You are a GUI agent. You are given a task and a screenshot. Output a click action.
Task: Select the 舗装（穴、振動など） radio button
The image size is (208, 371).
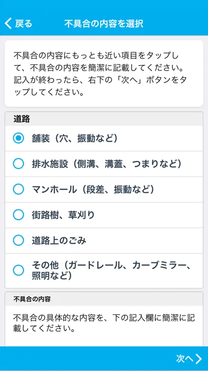pos(19,139)
